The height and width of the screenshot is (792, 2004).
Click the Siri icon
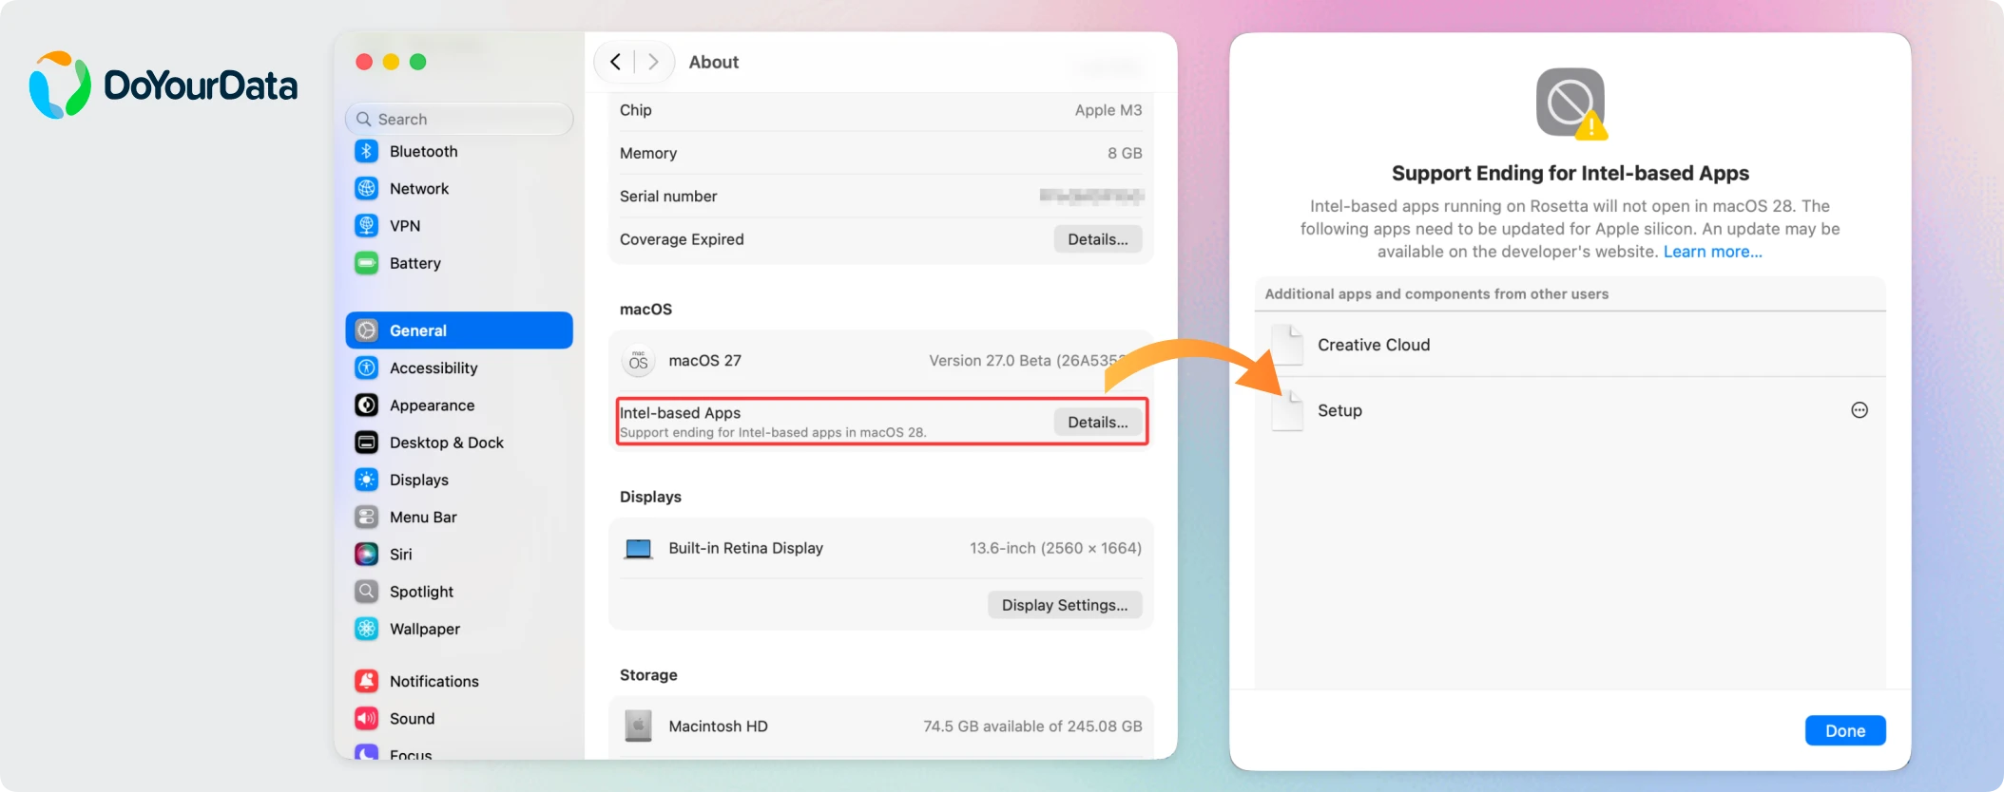366,554
